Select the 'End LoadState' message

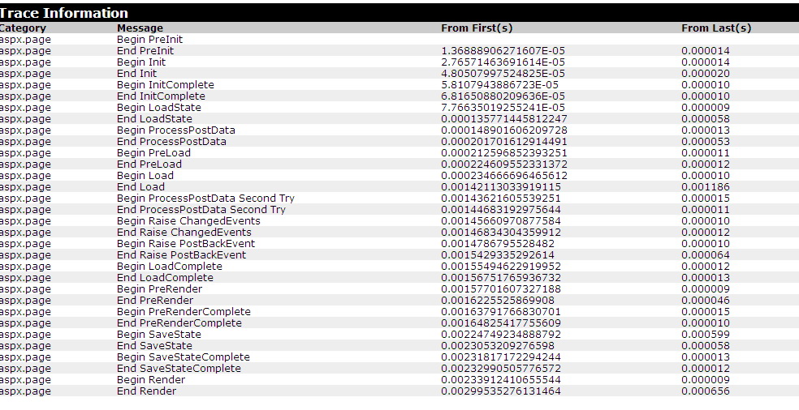coord(154,118)
